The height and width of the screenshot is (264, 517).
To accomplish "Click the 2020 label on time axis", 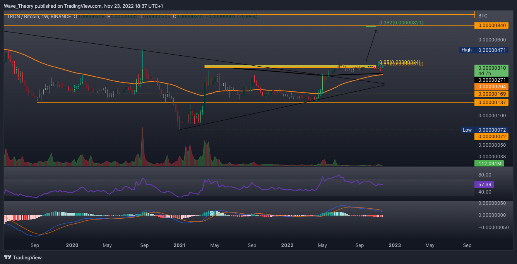I will click(72, 245).
